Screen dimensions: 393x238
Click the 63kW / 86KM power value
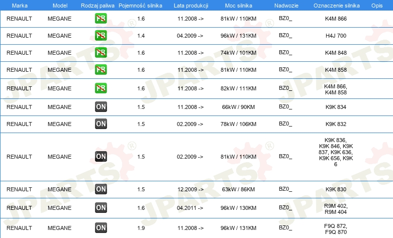coord(238,189)
